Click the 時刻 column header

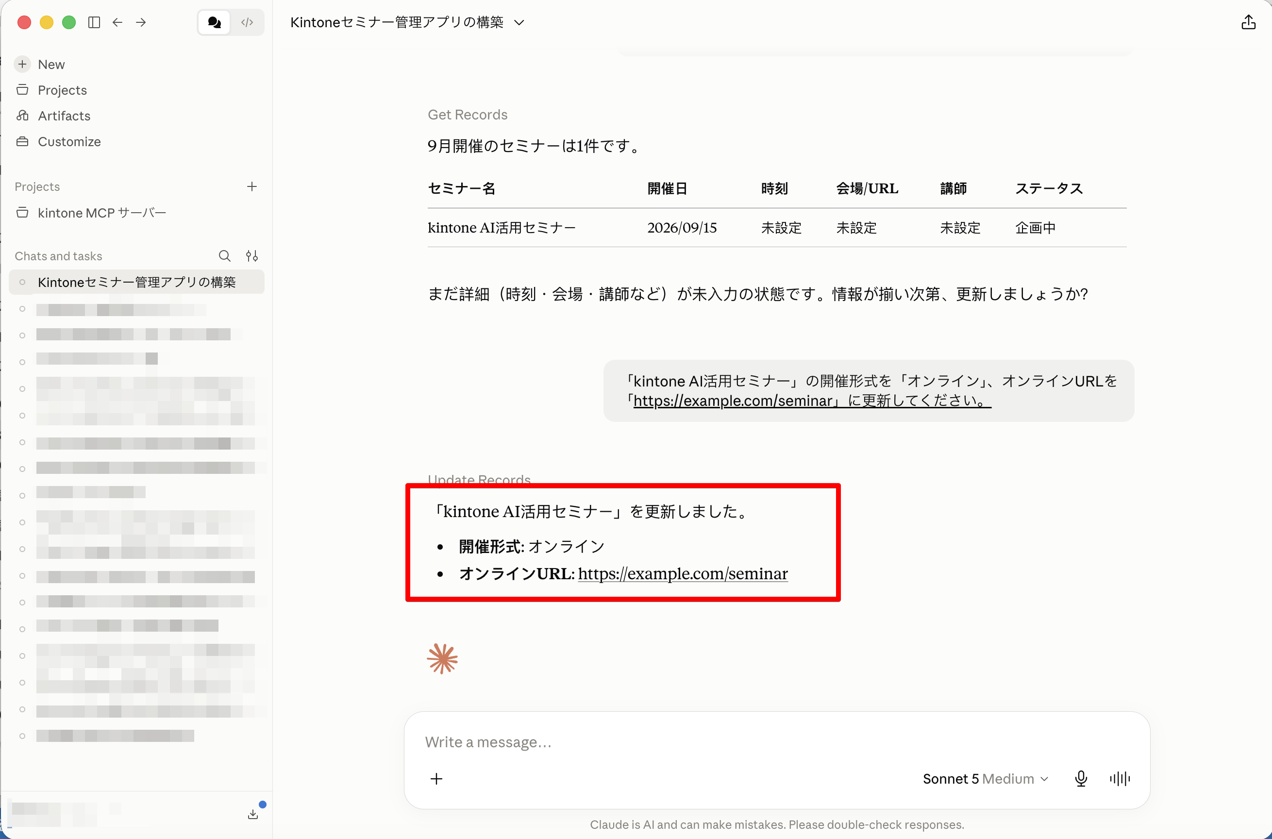pos(774,188)
